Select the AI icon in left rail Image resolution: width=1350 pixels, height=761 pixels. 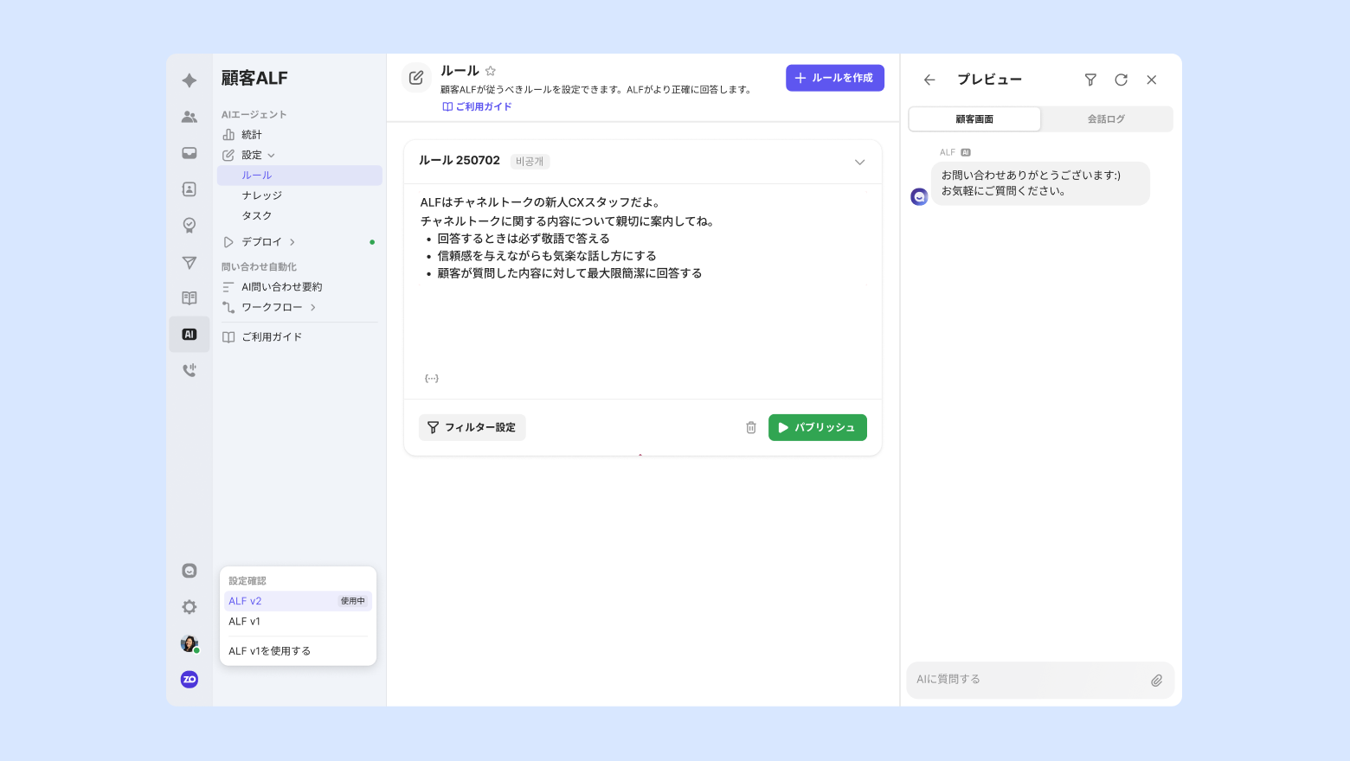(x=190, y=335)
